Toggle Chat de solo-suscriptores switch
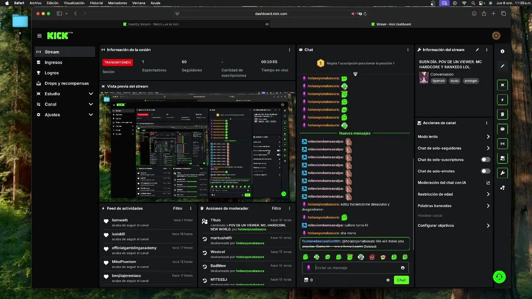 pos(485,159)
